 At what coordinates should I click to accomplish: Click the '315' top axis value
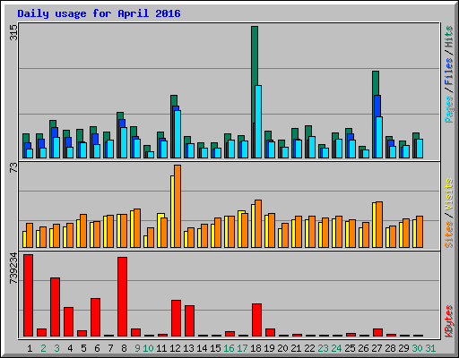click(14, 32)
